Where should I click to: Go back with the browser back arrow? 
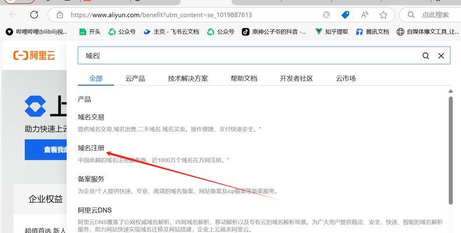[13, 15]
